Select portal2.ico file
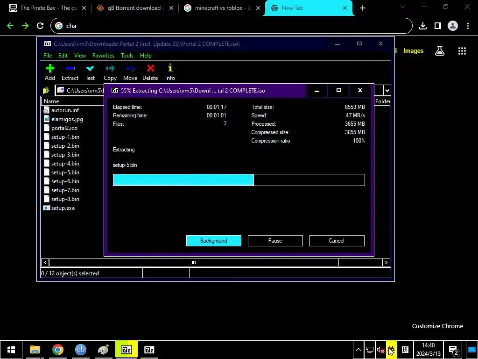 pyautogui.click(x=64, y=128)
